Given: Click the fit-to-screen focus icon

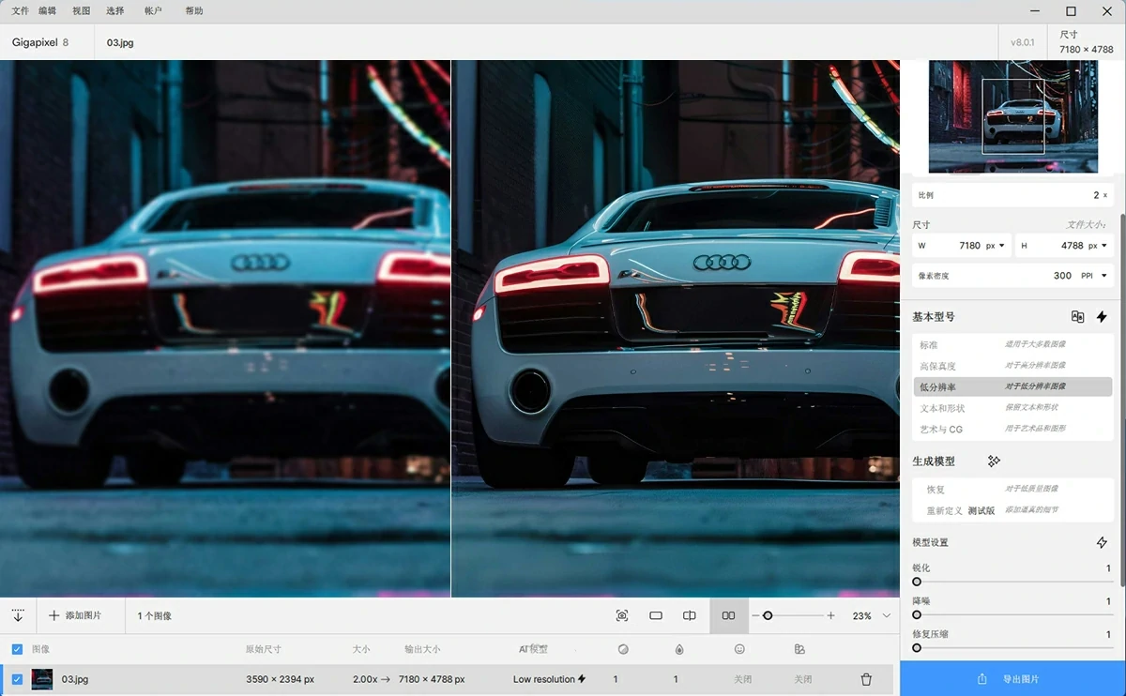Looking at the screenshot, I should tap(622, 615).
